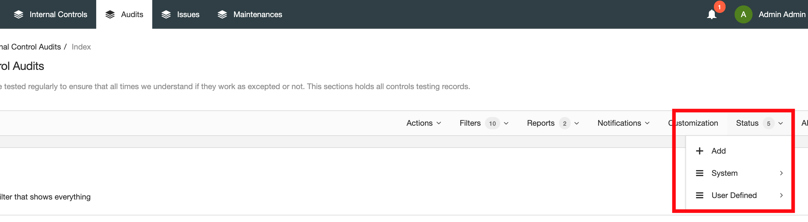The width and height of the screenshot is (808, 222).
Task: Open the Actions dropdown
Action: pyautogui.click(x=424, y=123)
